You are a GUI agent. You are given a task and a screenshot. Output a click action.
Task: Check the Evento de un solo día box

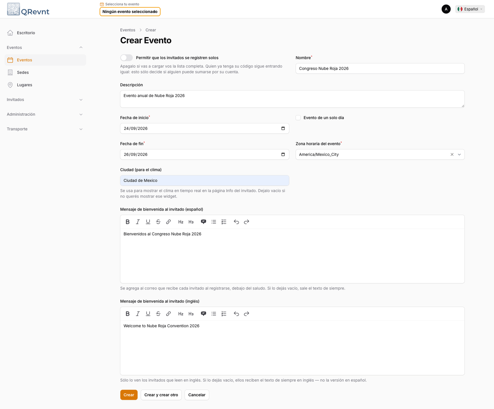tap(298, 118)
